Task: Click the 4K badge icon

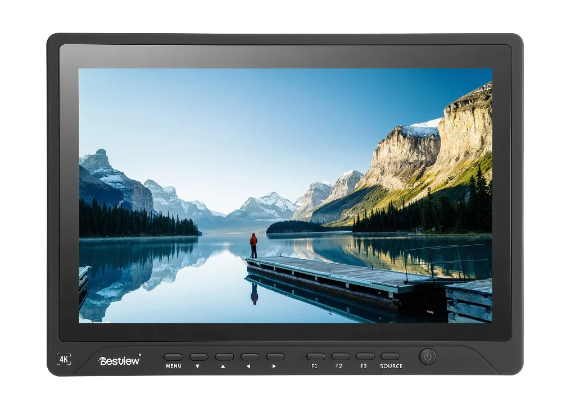Action: coord(64,359)
